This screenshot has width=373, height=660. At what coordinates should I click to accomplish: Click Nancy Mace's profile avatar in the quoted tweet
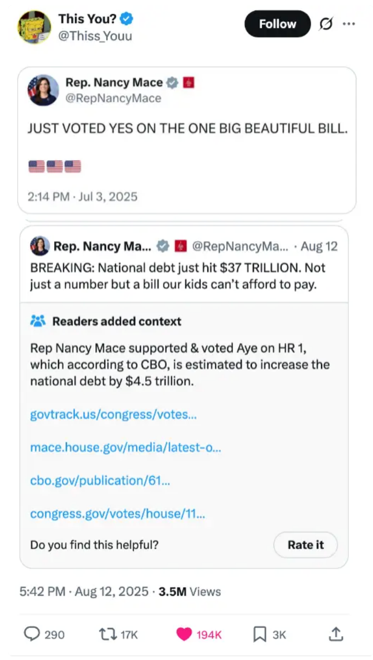[43, 90]
